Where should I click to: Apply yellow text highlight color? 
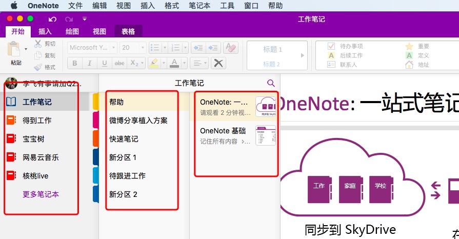[x=154, y=63]
